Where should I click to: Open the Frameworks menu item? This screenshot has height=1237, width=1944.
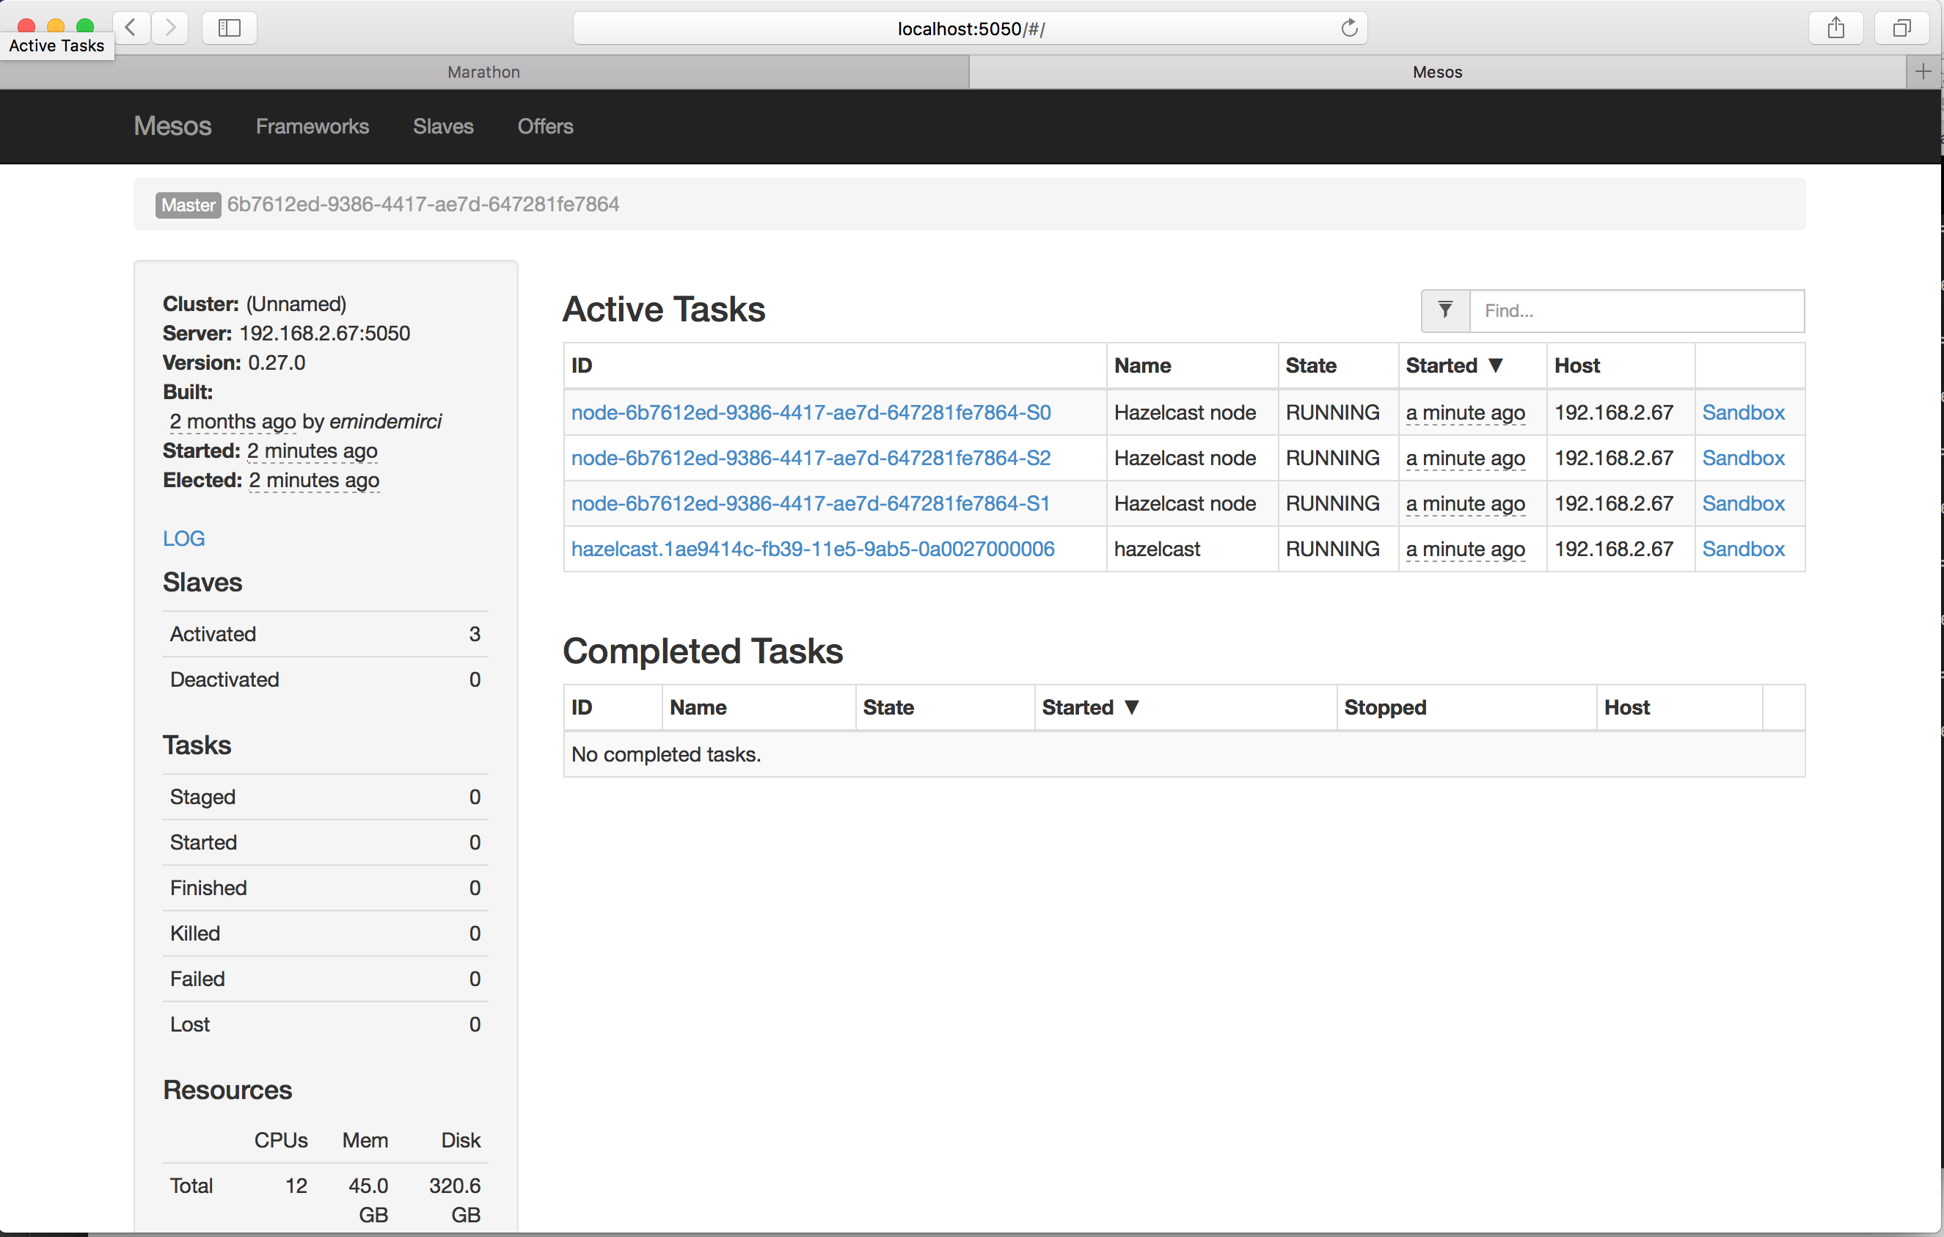[312, 126]
